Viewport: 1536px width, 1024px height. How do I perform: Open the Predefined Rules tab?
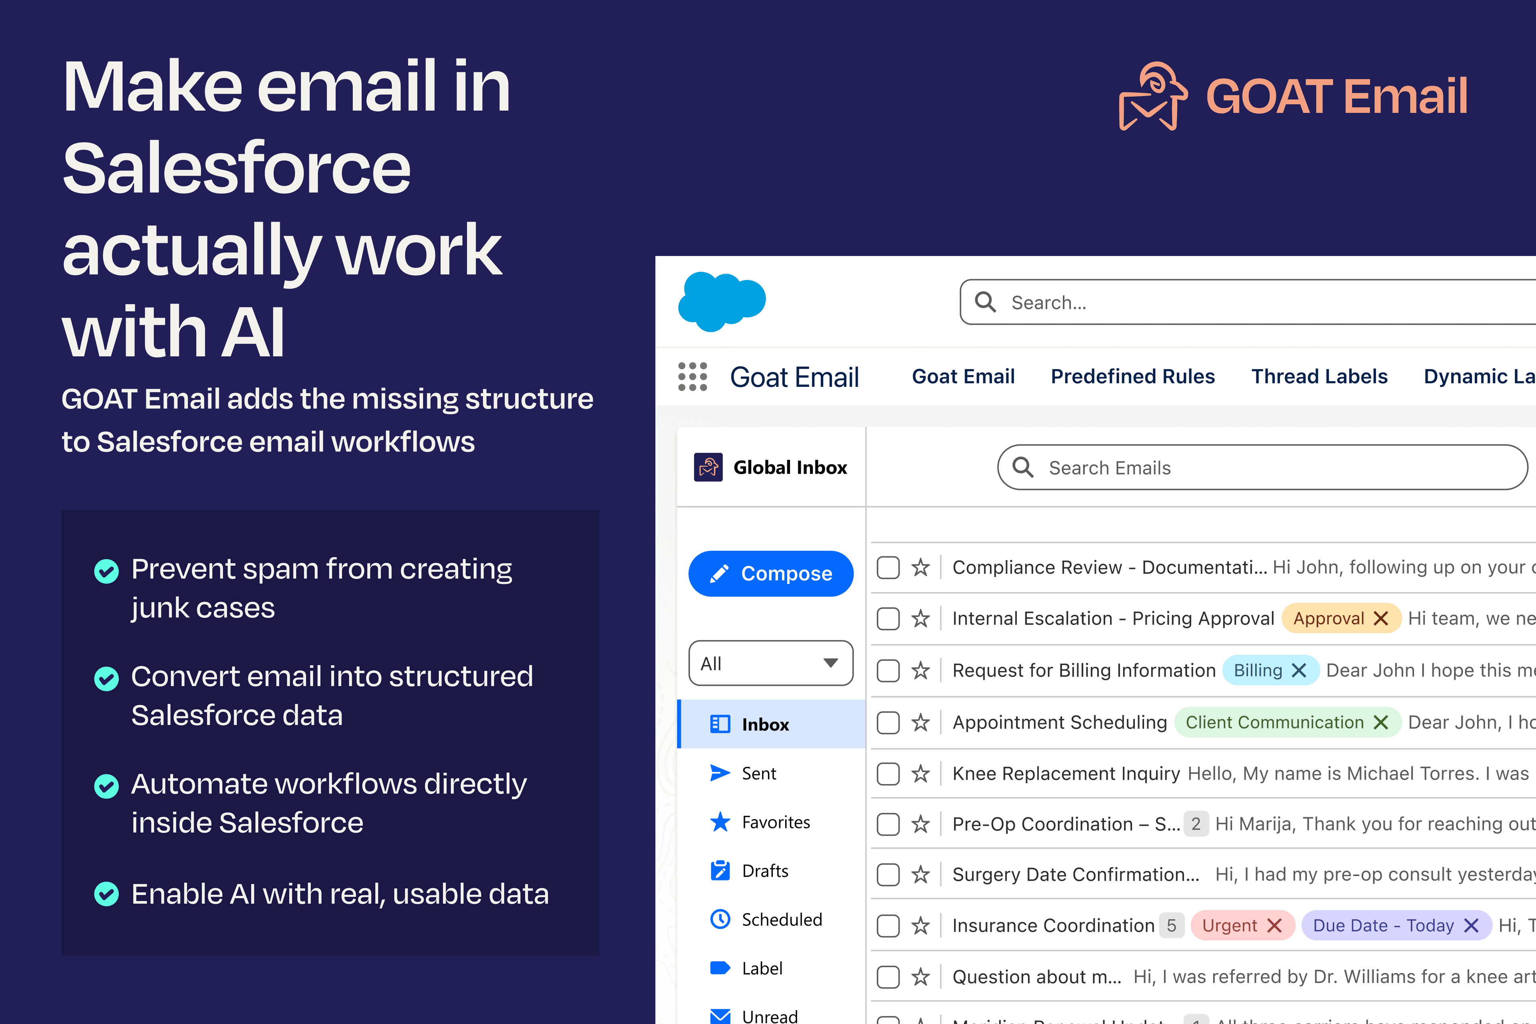1132,377
